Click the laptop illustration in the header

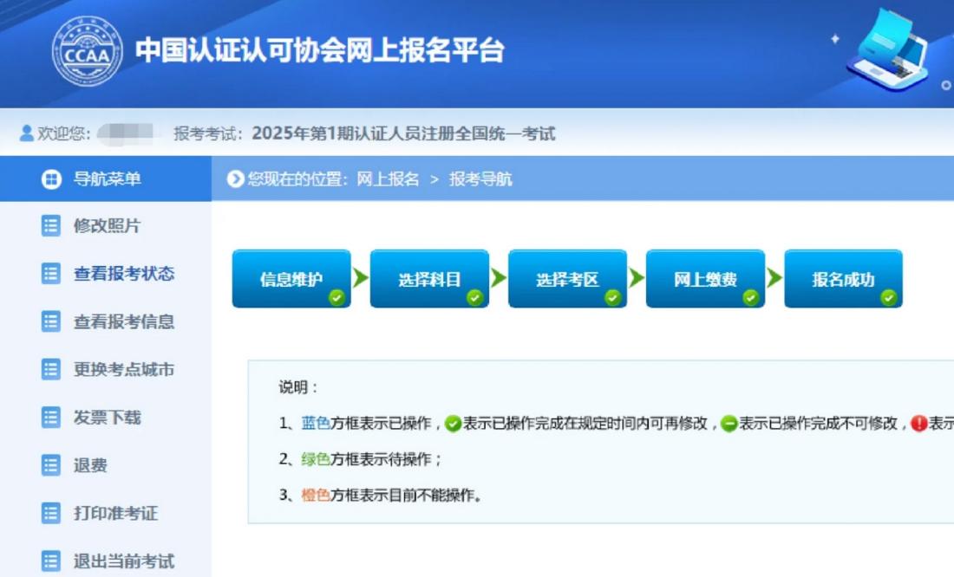[888, 50]
